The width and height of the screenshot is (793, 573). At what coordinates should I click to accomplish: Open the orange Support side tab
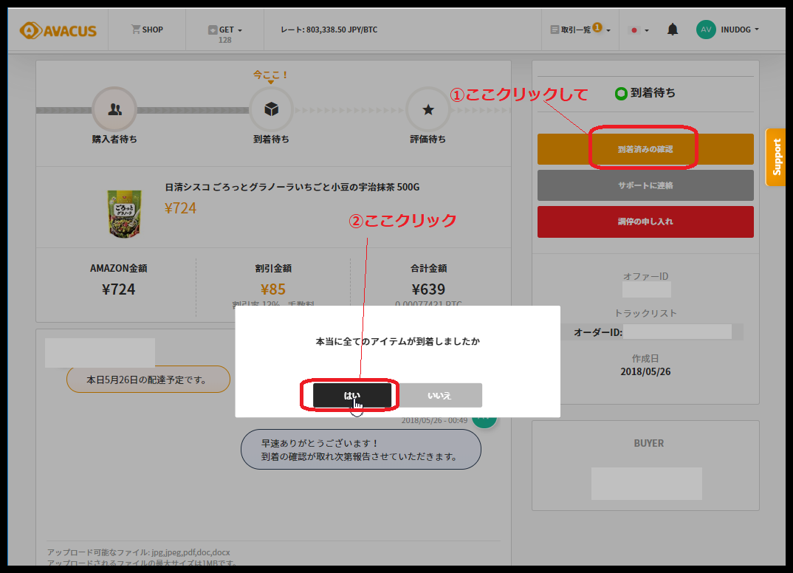click(776, 157)
